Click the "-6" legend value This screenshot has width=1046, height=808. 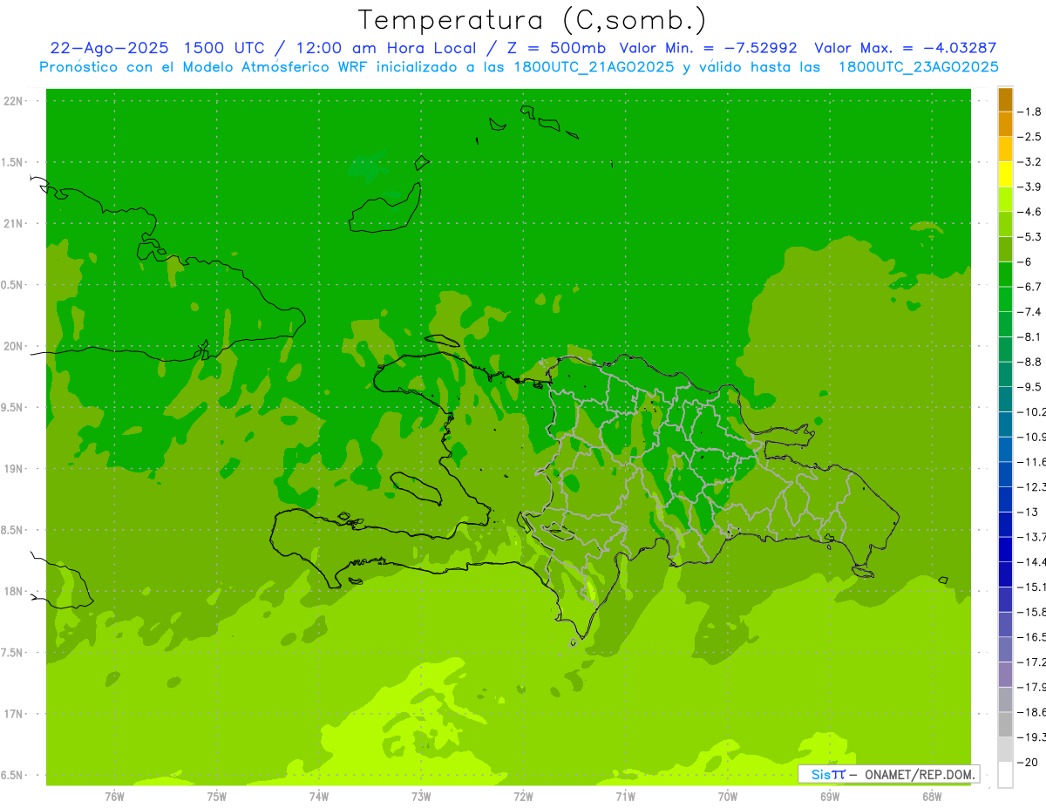pos(1025,261)
